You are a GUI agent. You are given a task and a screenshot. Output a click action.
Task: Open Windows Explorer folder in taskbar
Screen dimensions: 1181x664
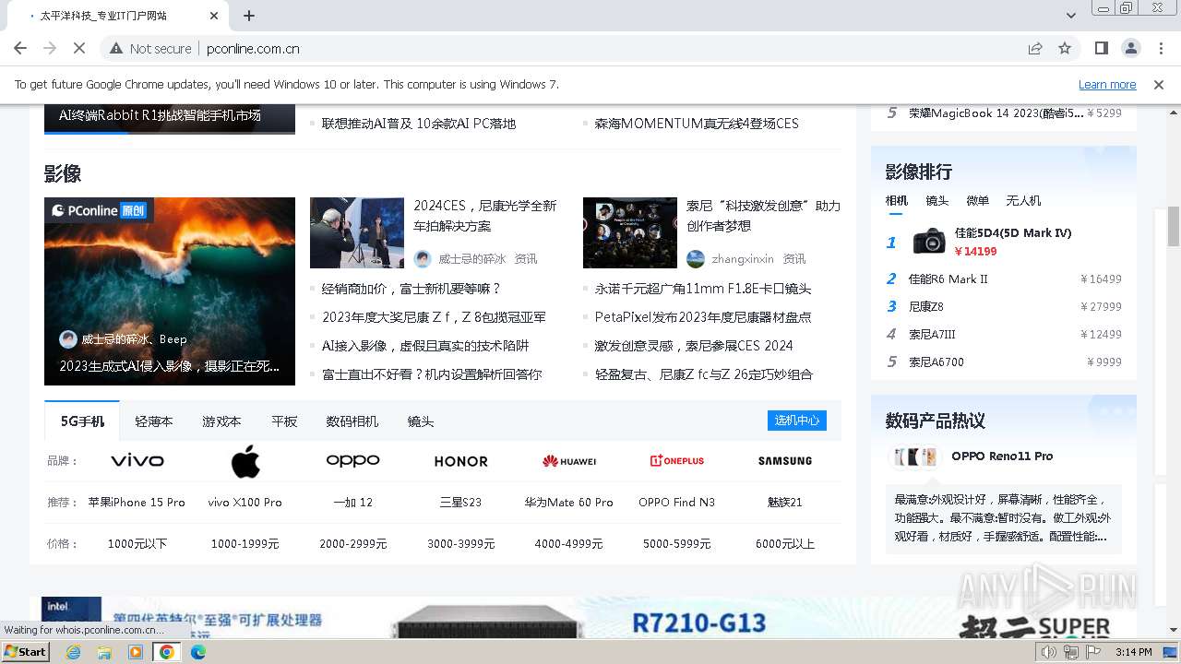[104, 652]
